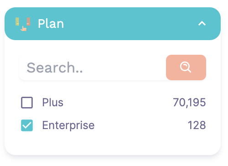Select the Plus plan label
This screenshot has height=166, width=228.
click(53, 103)
